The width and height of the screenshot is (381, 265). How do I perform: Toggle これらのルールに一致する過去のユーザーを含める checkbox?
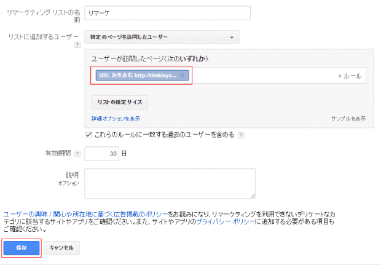[x=88, y=135]
